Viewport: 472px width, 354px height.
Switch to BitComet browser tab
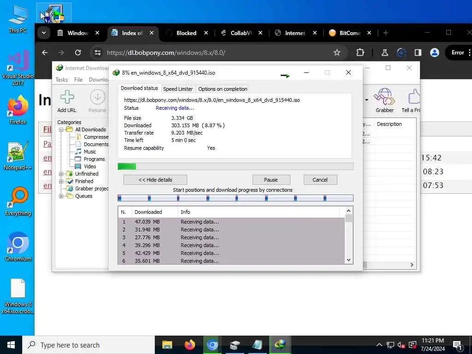pos(349,33)
